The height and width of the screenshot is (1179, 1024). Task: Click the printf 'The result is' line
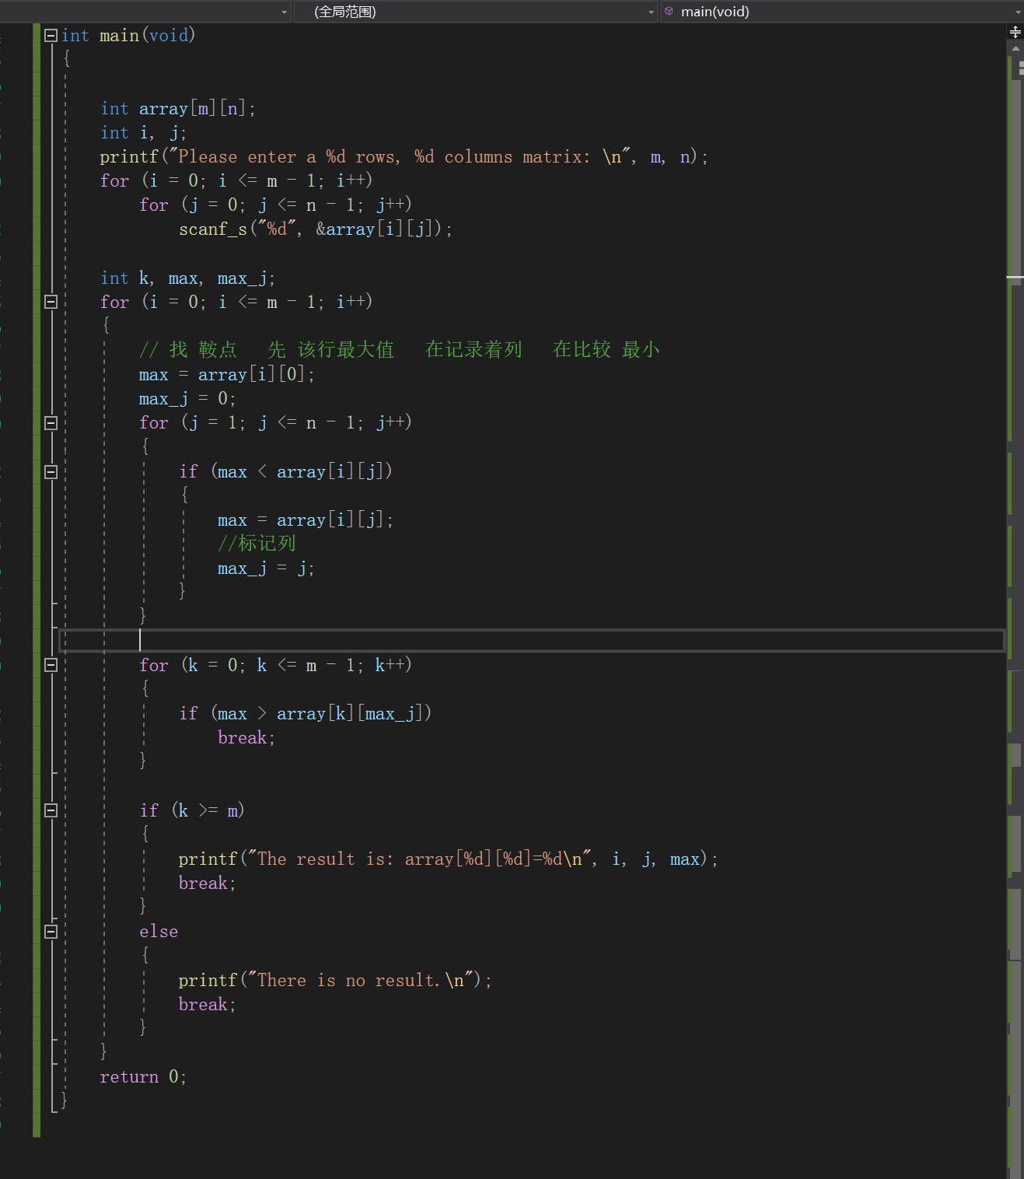point(448,859)
